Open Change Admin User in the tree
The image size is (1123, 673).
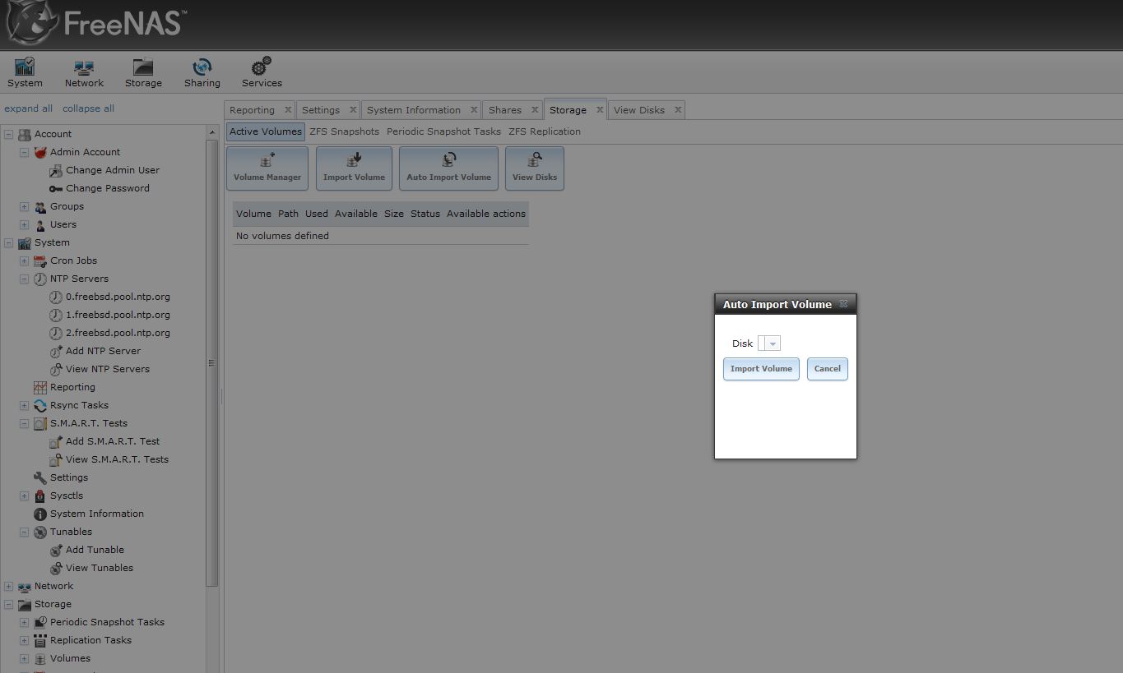click(x=113, y=170)
